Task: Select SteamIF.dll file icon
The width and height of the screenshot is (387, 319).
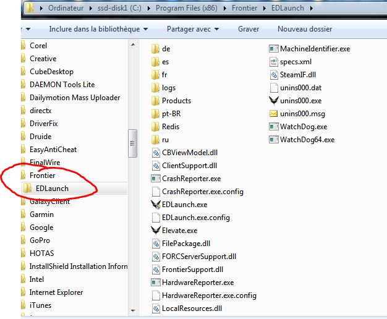Action: point(274,75)
